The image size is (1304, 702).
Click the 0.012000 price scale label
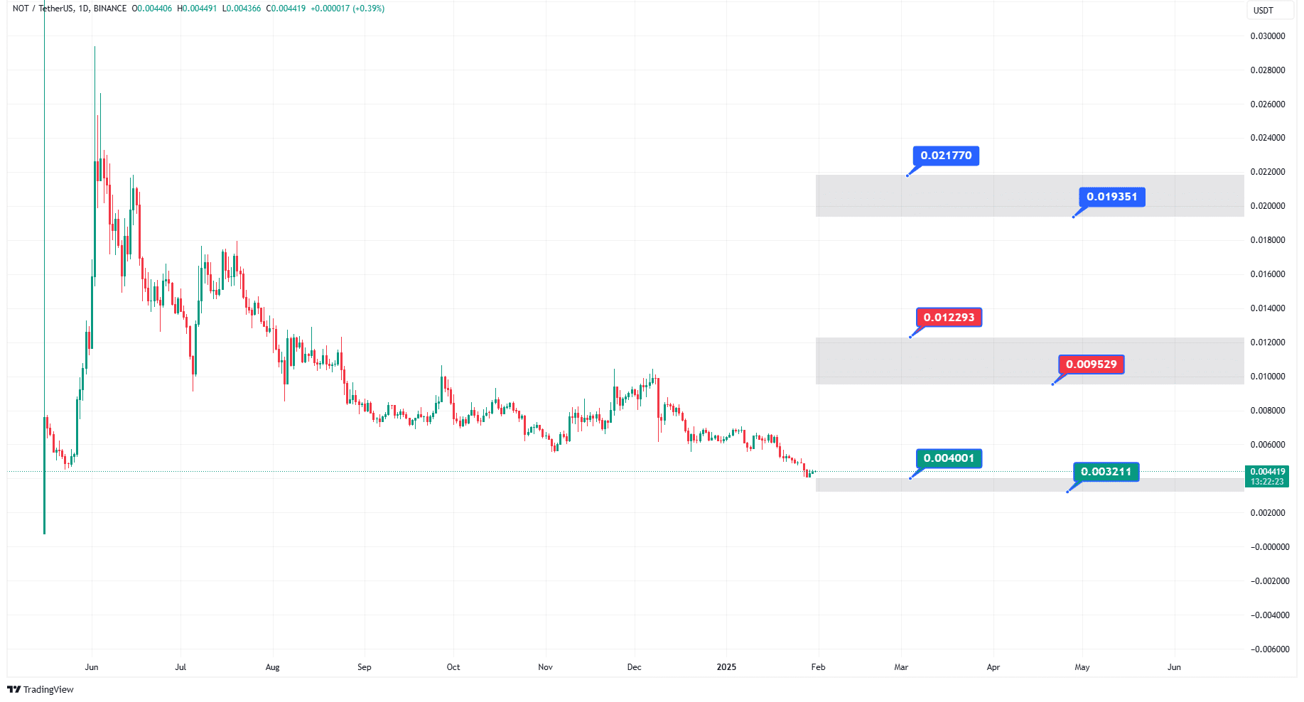click(1268, 342)
